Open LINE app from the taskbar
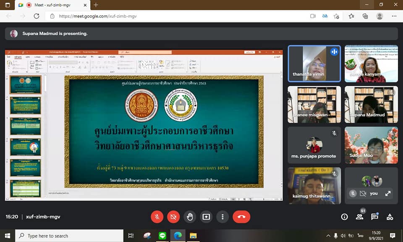Screen dimensions: 403x242 [162, 236]
